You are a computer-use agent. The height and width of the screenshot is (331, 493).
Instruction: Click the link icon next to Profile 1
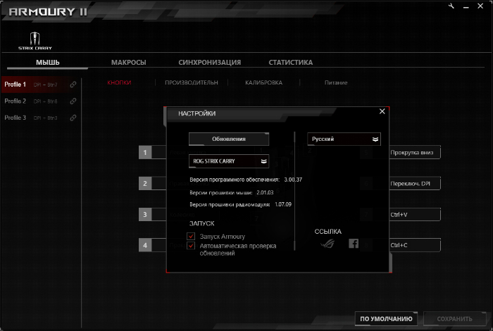point(73,85)
